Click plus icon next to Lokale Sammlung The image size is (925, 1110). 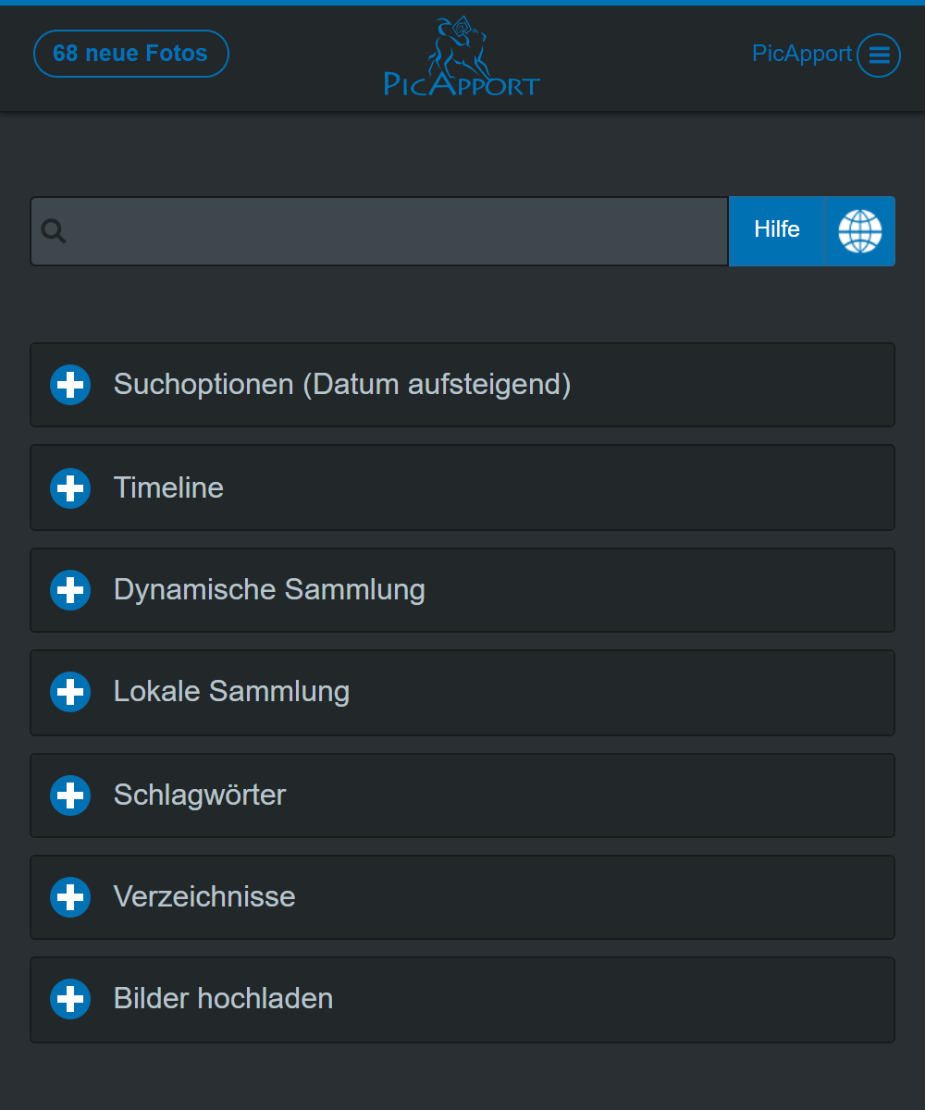pos(70,692)
